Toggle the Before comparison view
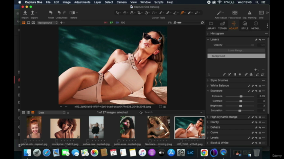The image size is (284, 159). coord(72,13)
